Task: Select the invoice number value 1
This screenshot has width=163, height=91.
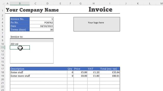Action: pyautogui.click(x=42, y=19)
